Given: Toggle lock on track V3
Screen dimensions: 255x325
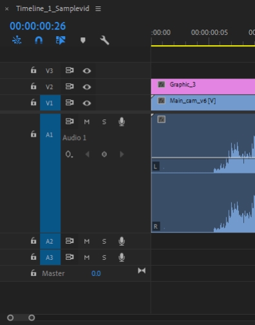Looking at the screenshot, I should coord(33,70).
